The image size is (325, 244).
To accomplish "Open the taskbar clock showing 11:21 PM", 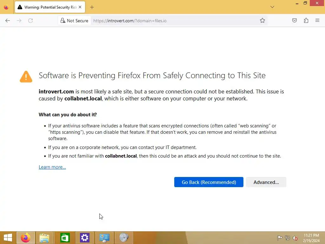I will 311,238.
